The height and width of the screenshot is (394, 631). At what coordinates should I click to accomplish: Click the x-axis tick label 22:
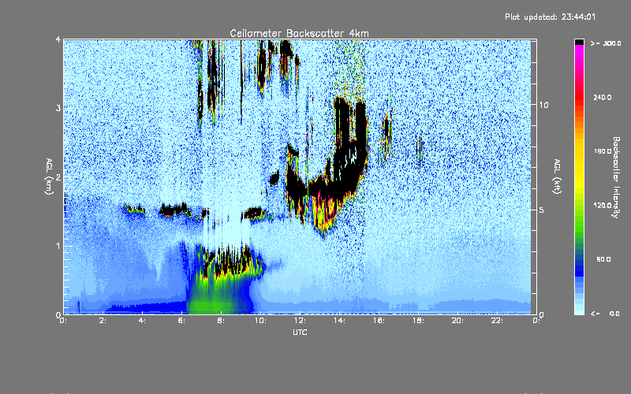(x=497, y=321)
